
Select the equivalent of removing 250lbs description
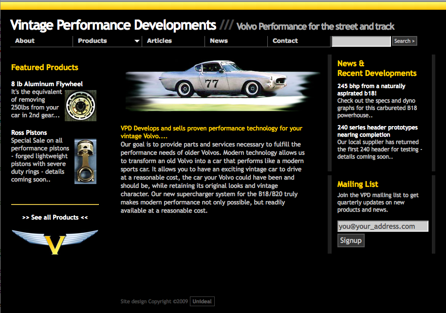37,104
